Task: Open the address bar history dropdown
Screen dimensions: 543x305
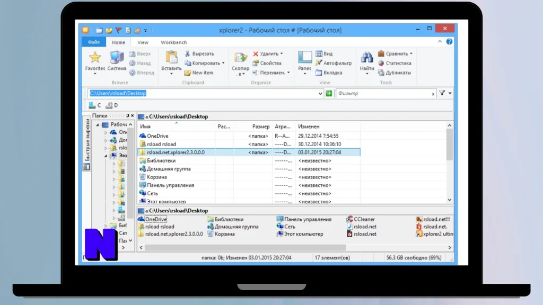Action: point(320,93)
